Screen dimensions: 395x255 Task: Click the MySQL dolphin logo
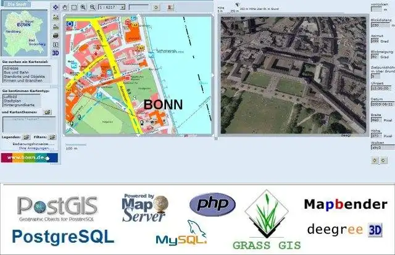(181, 233)
